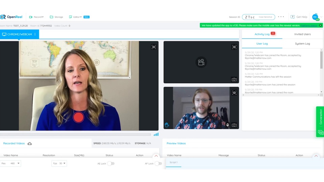Click the Session ID input field
The width and height of the screenshot is (324, 182).
click(x=259, y=17)
